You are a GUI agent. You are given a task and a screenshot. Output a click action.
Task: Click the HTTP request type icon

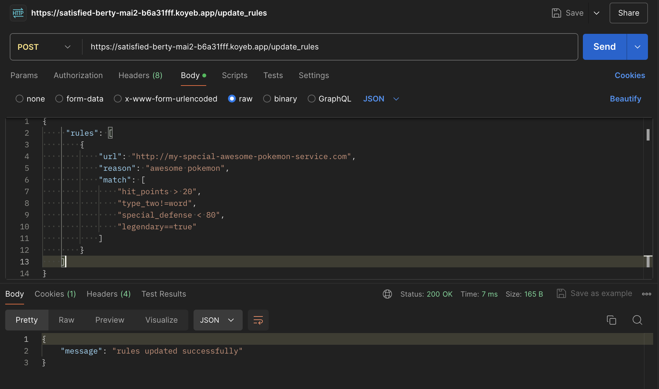point(18,13)
